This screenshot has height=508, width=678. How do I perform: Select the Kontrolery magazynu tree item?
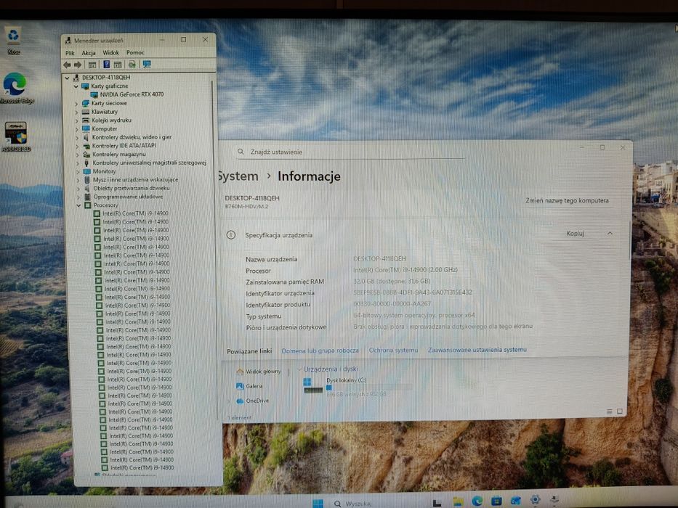[119, 154]
